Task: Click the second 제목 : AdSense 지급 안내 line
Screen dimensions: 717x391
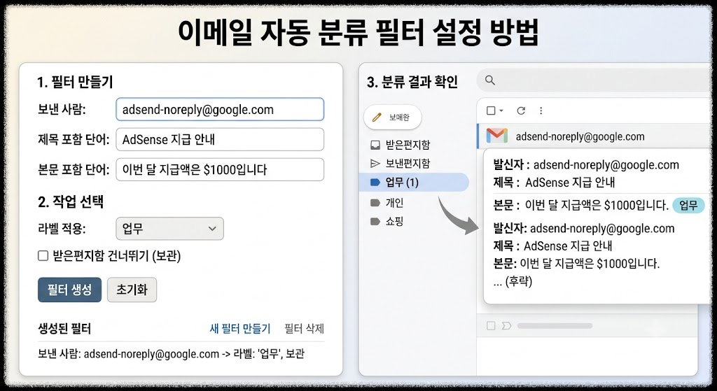Action: (553, 246)
